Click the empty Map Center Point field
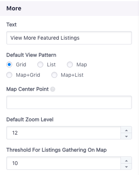The image size is (139, 175). [x=69, y=102]
